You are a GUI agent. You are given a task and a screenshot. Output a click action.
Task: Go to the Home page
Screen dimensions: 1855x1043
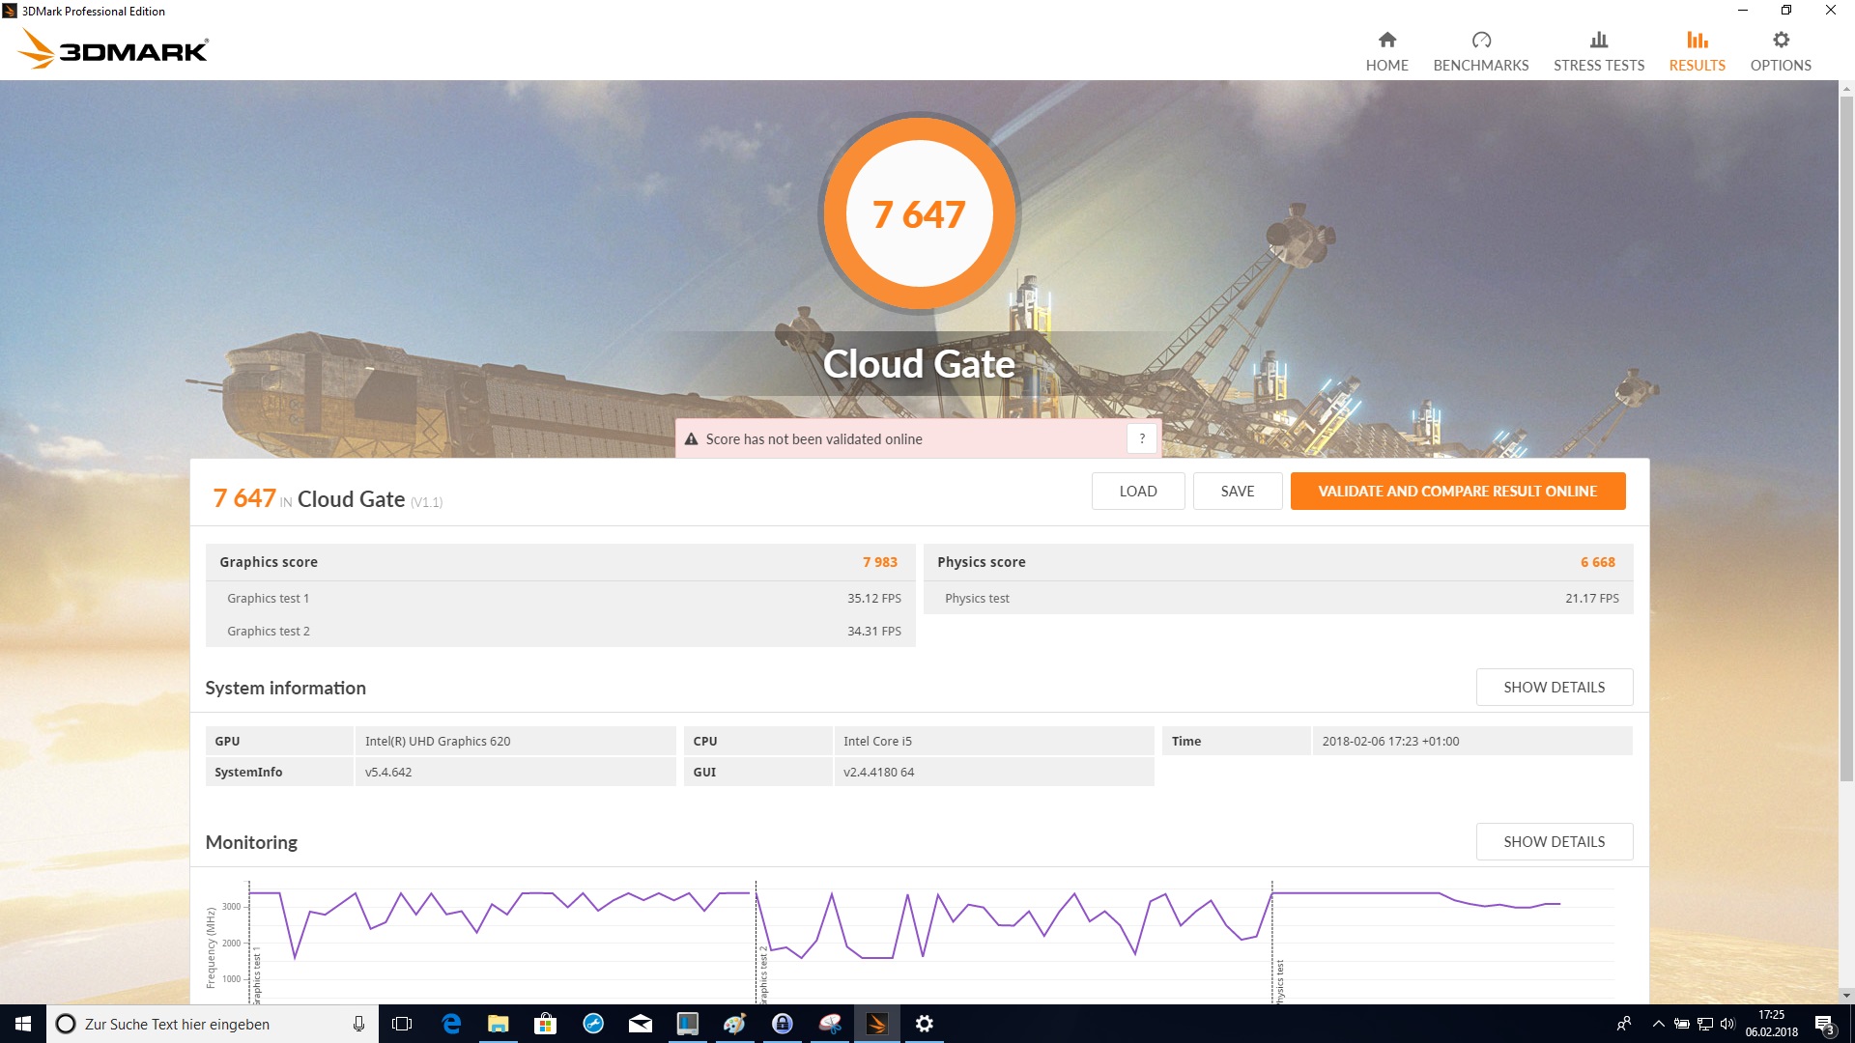1386,51
